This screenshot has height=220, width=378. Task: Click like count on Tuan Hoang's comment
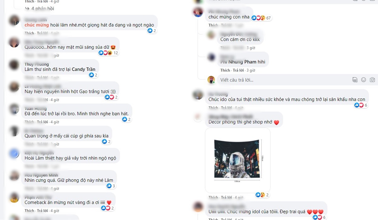click(126, 119)
